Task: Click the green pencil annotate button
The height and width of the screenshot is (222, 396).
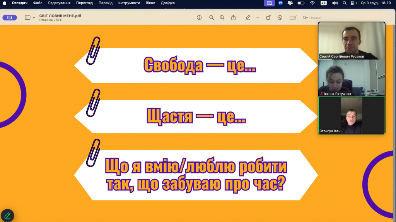Action: 7,215
